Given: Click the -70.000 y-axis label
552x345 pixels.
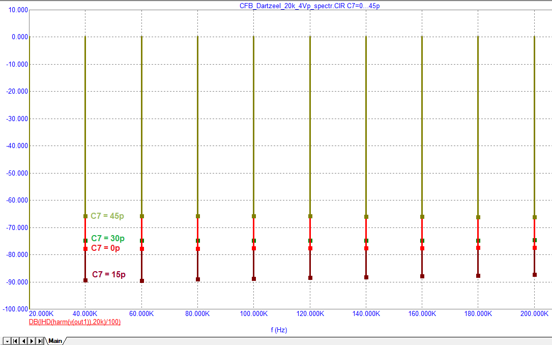Looking at the screenshot, I should pos(17,228).
